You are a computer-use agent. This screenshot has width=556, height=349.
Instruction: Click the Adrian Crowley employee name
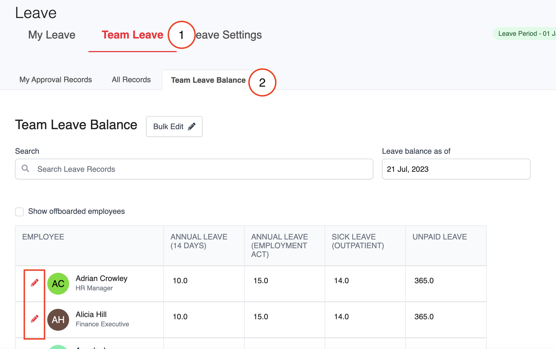pyautogui.click(x=101, y=279)
